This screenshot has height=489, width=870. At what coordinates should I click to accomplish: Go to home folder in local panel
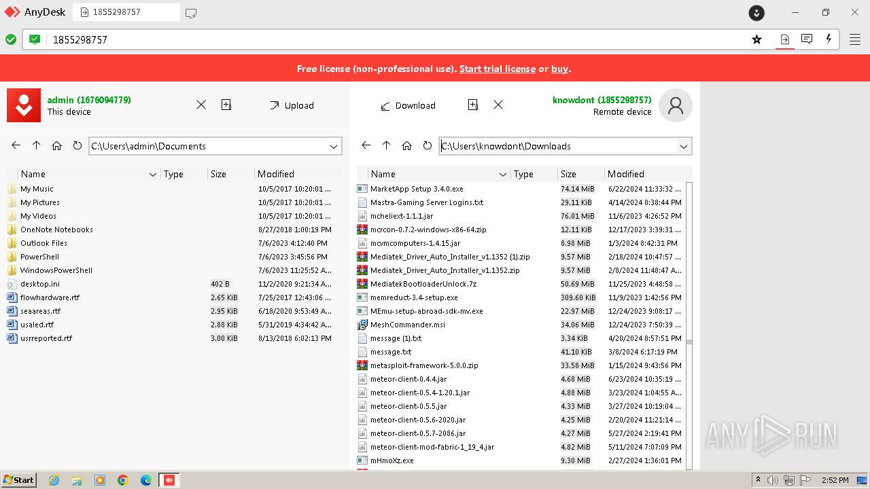click(x=57, y=145)
